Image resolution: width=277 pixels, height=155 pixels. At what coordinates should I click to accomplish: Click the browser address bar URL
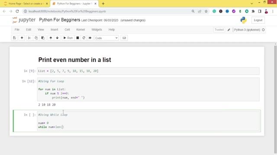pos(67,11)
